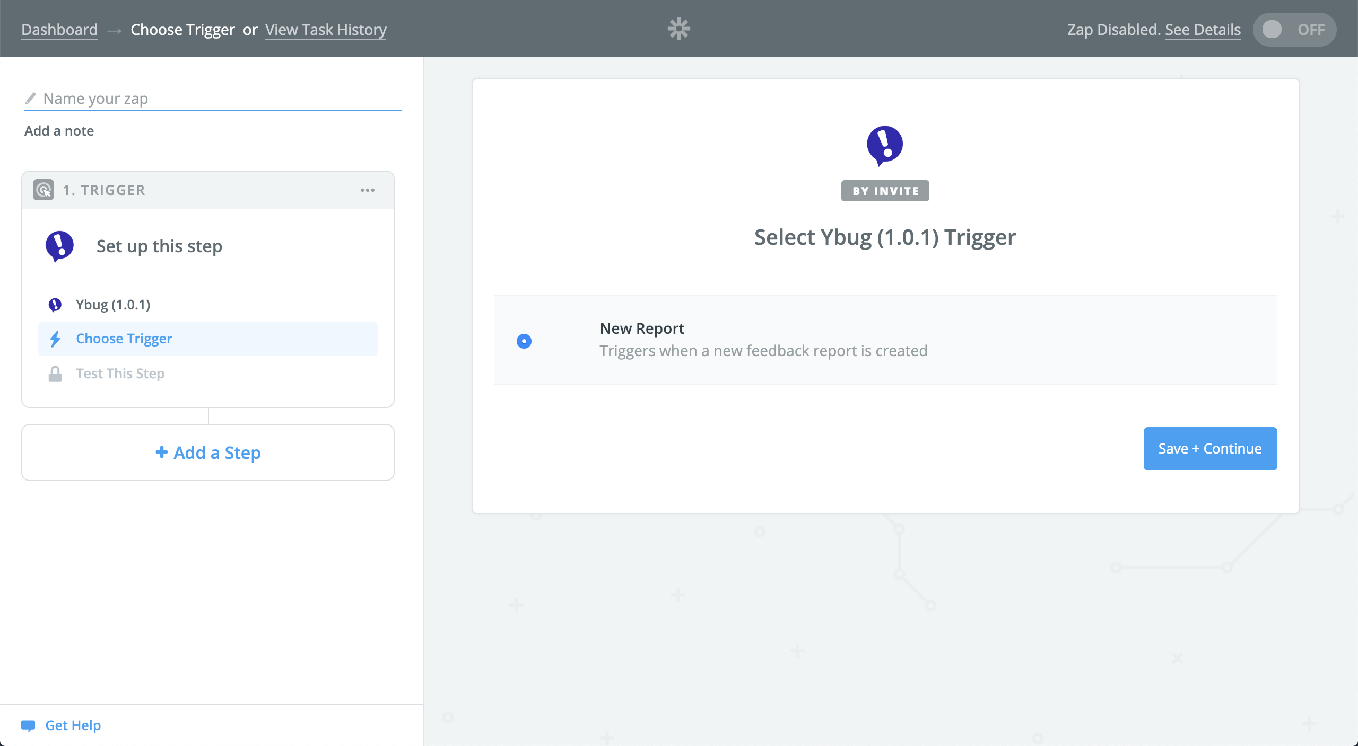Select the Test This Step item
The height and width of the screenshot is (746, 1358).
coord(208,374)
